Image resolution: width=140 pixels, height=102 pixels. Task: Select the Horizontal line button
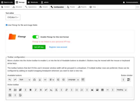[x=107, y=90]
